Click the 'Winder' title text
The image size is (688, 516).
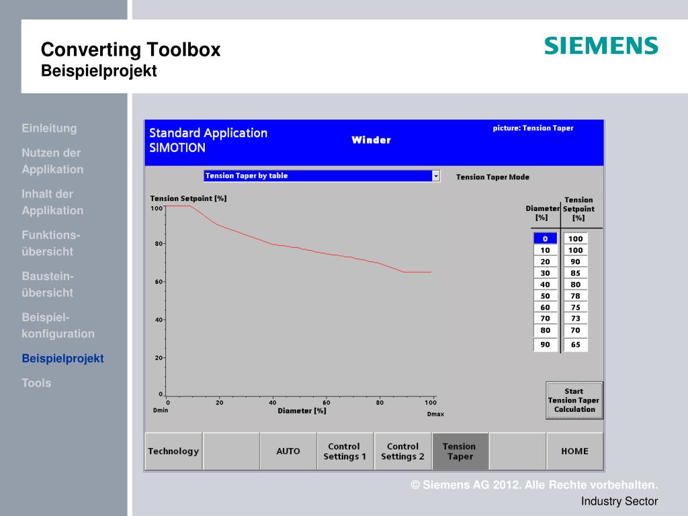371,140
